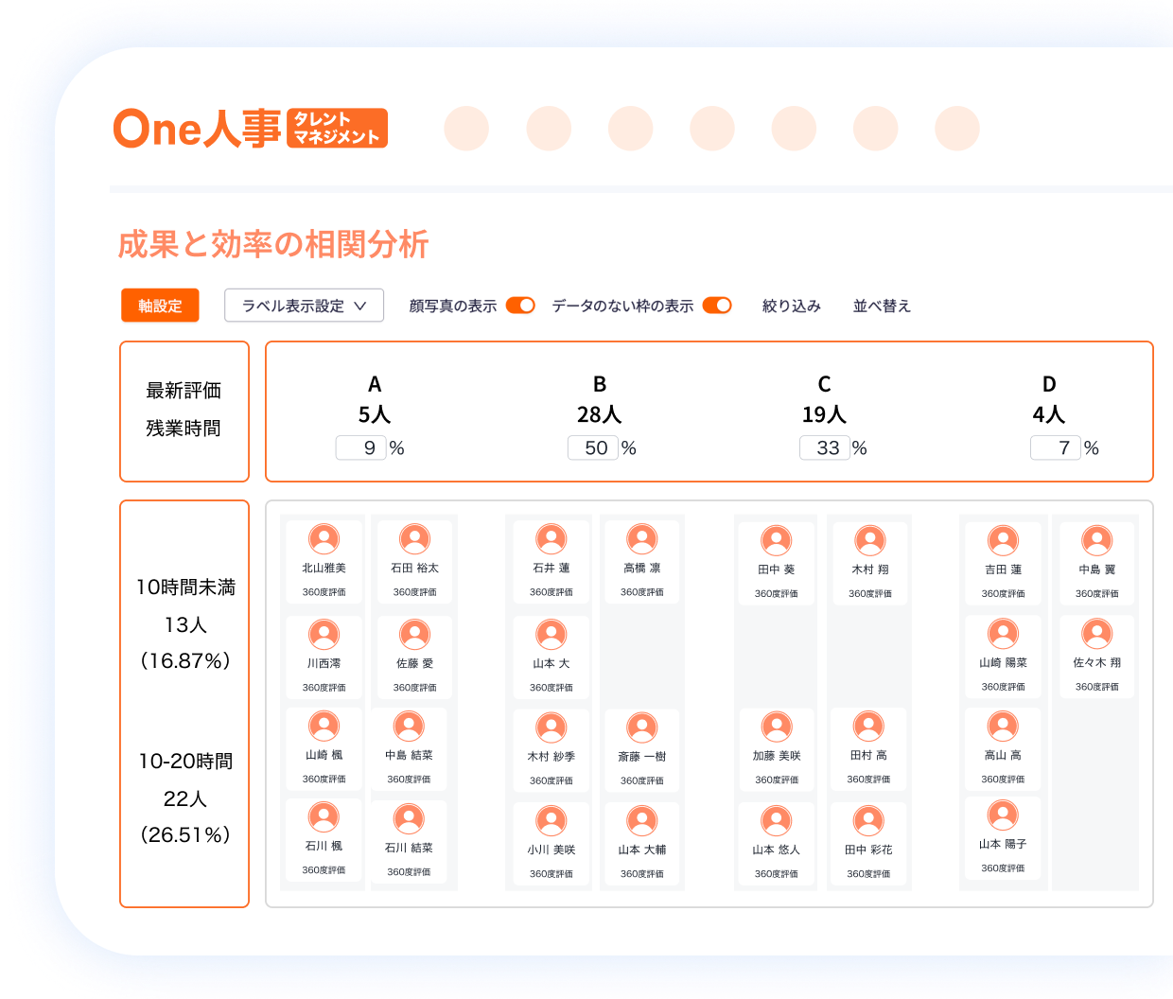This screenshot has height=999, width=1173.
Task: Click the avatar icon of 石川 結菜
Action: coord(409,819)
